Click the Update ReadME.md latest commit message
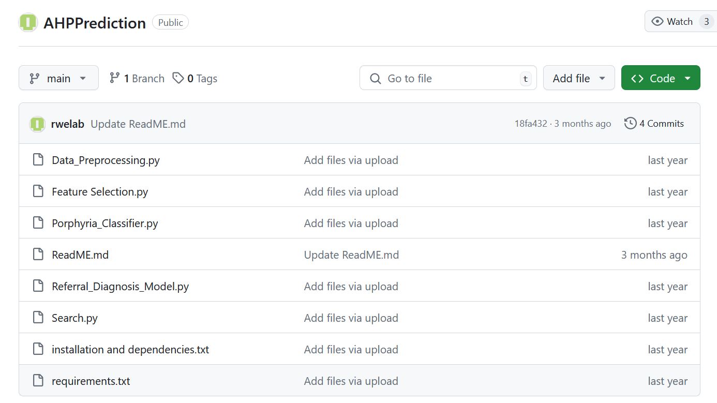 138,124
